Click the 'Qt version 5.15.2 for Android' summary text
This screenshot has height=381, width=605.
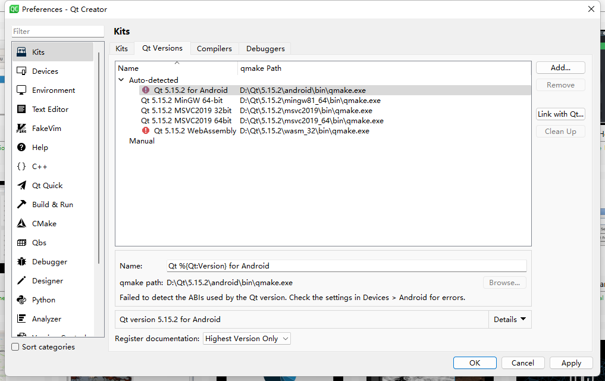[x=170, y=319]
